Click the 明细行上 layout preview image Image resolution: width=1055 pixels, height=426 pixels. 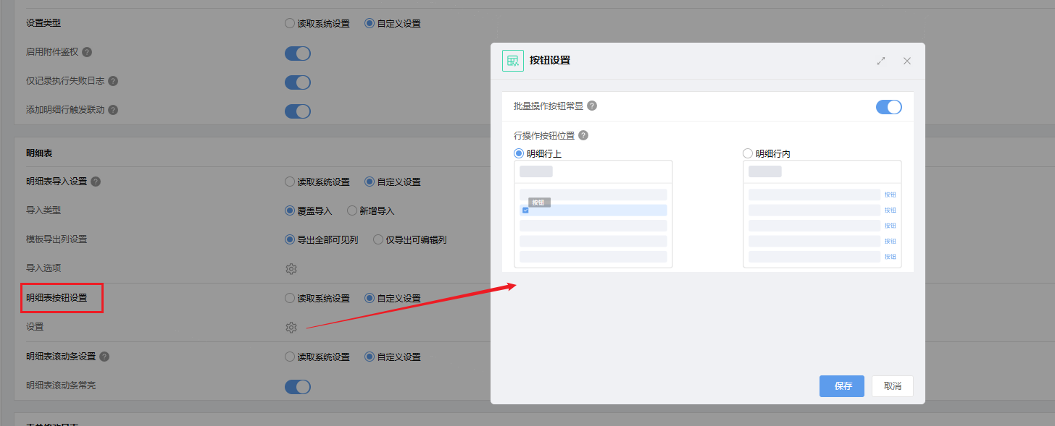pos(593,214)
